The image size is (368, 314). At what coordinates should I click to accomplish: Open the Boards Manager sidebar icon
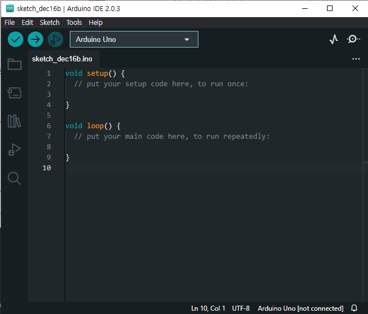14,93
